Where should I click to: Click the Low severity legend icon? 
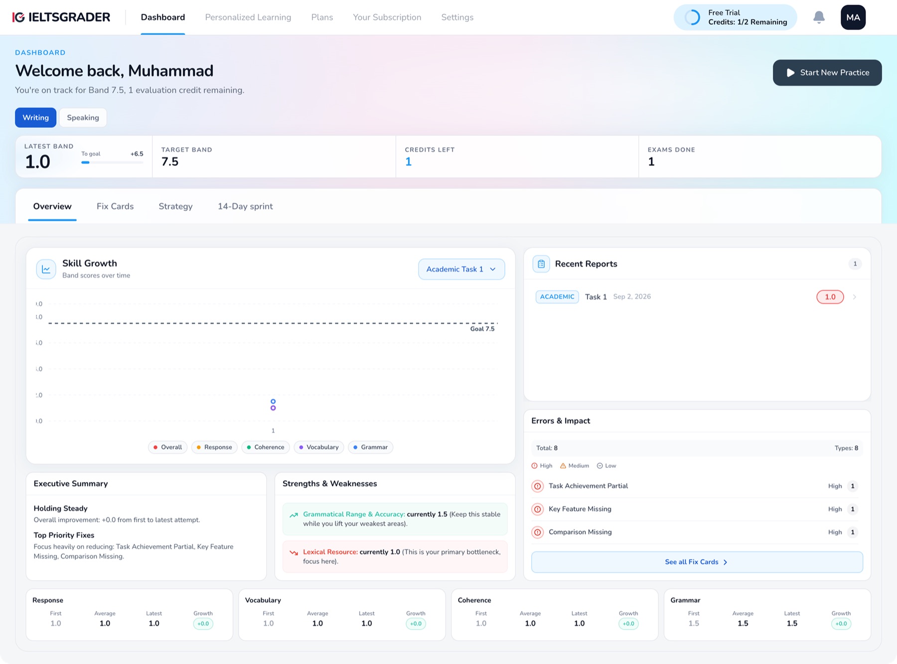(600, 466)
